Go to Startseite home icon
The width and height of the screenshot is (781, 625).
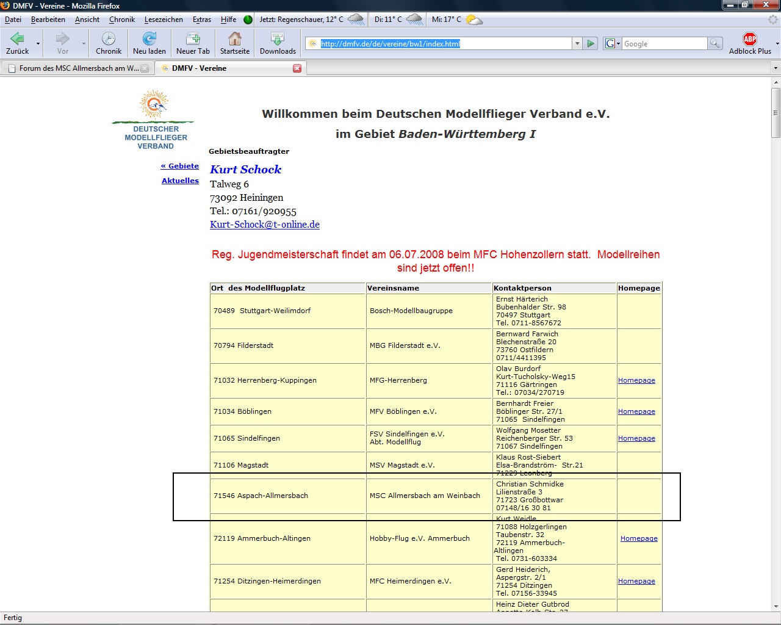235,39
